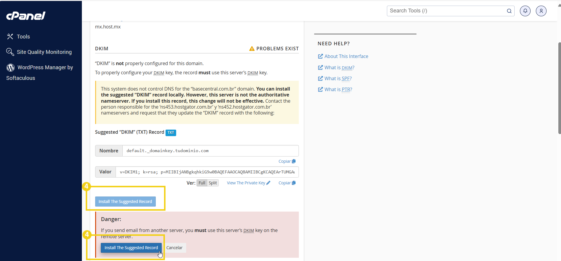Click the PROBLEMS EXIST status text
Viewport: 561px width, 261px height.
pyautogui.click(x=278, y=49)
